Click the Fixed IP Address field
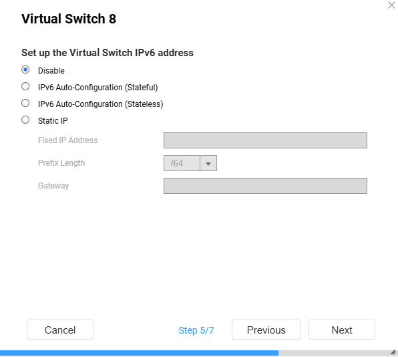Viewport: 398px width, 357px height. (x=265, y=140)
